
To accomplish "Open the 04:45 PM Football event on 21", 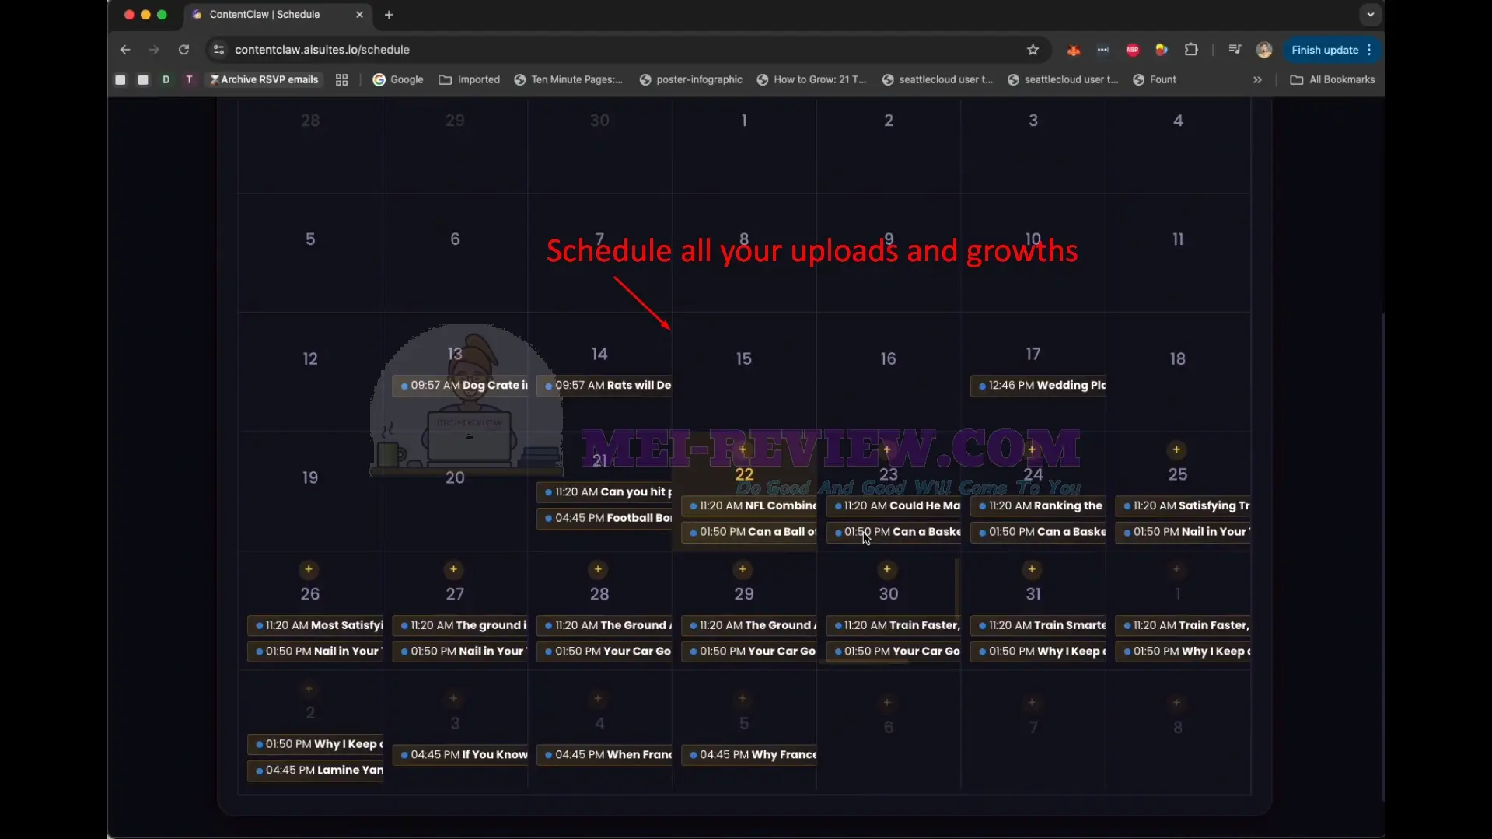I will pos(605,519).
